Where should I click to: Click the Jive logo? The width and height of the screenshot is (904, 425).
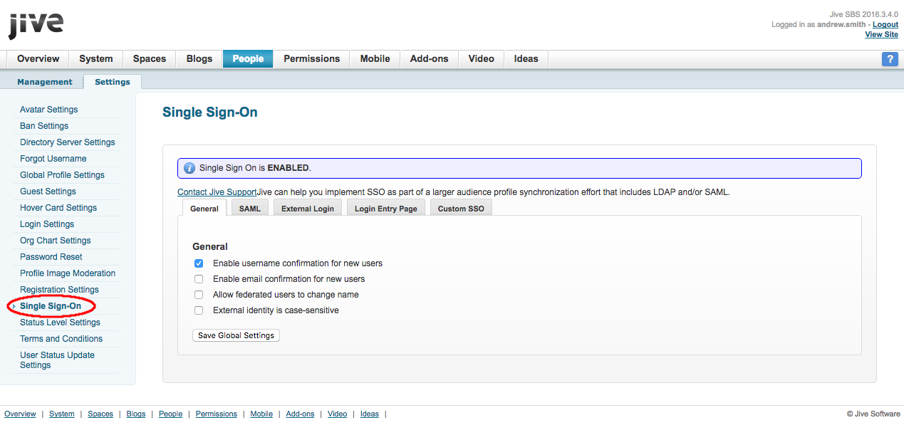pyautogui.click(x=36, y=25)
